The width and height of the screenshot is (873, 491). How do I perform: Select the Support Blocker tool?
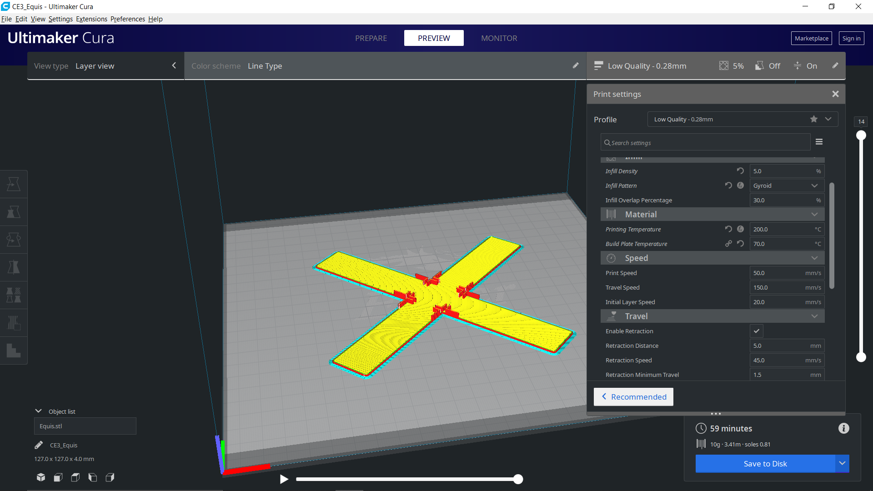(14, 323)
